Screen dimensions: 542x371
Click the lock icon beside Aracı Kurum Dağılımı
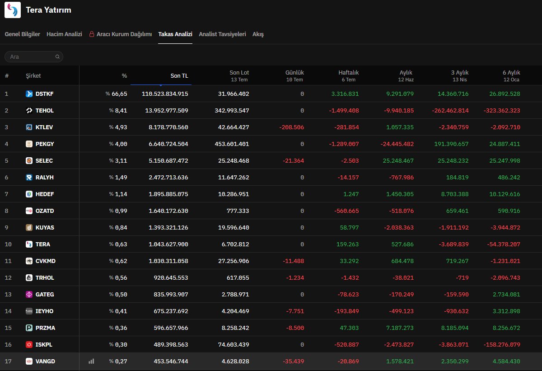tap(92, 34)
